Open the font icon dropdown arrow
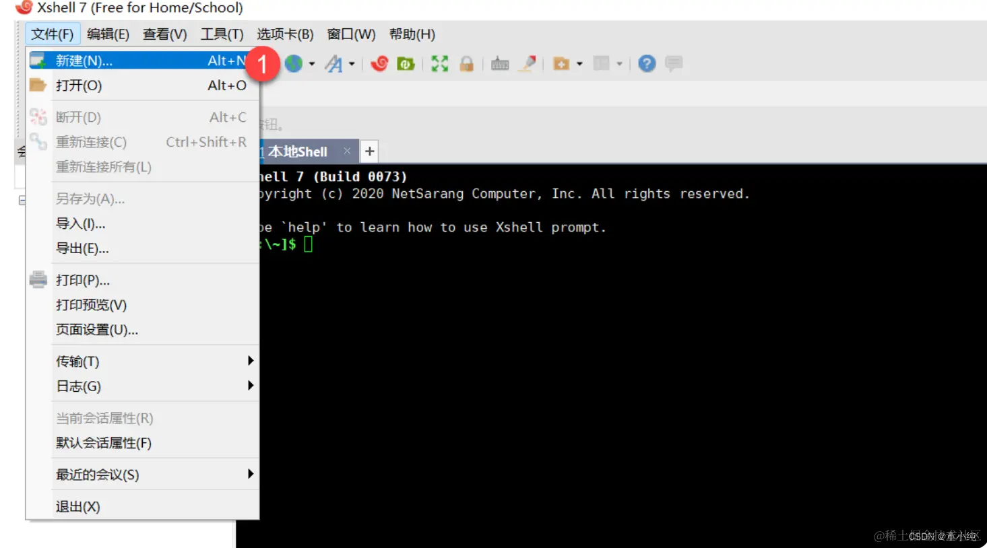This screenshot has height=548, width=987. [x=352, y=64]
